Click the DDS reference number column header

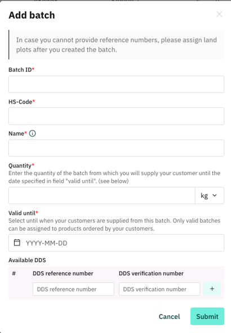pyautogui.click(x=63, y=273)
